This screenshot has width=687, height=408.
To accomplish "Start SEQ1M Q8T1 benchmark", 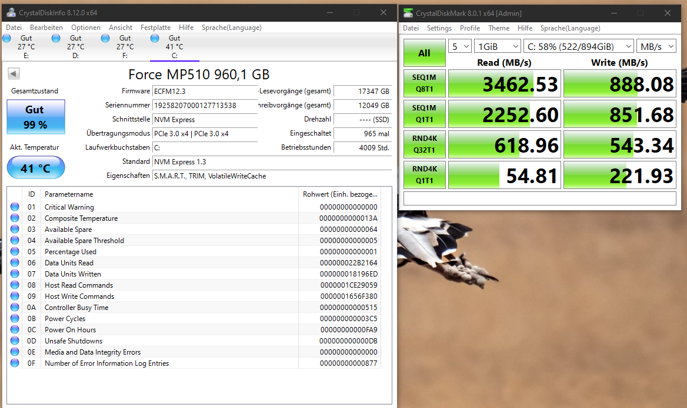I will click(424, 83).
